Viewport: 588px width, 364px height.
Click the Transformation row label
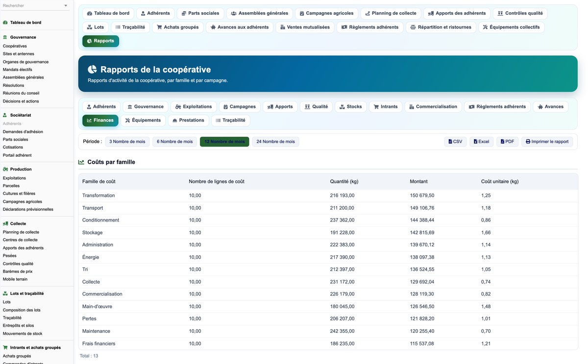click(x=98, y=195)
